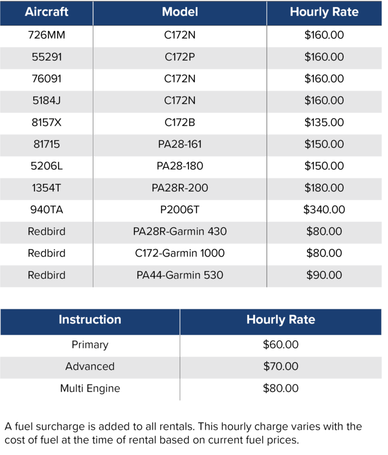Viewport: 388px width, 455px height.
Task: Select the C172-Garmin 1000 Redbird entry
Action: tap(180, 253)
